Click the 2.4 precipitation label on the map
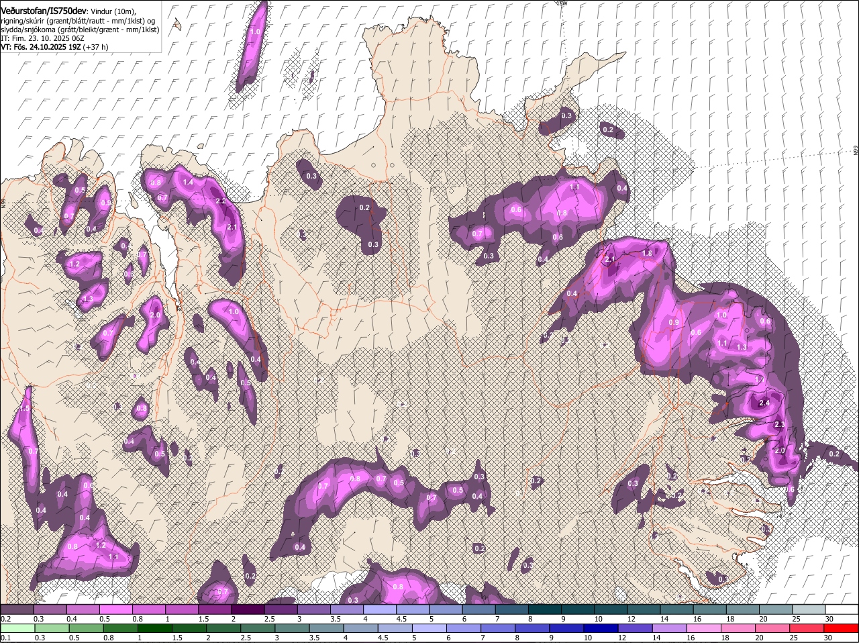859x643 pixels. click(764, 403)
